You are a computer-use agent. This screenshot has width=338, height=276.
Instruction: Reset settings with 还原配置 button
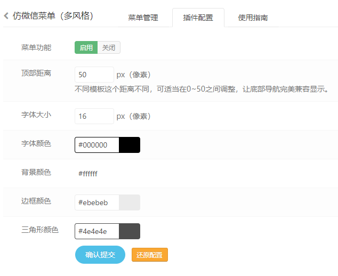150,255
